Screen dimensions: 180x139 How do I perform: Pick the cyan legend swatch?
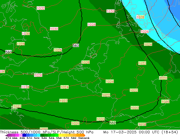point(39,135)
